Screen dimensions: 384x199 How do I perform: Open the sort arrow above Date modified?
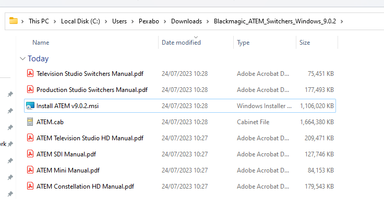[x=196, y=37]
